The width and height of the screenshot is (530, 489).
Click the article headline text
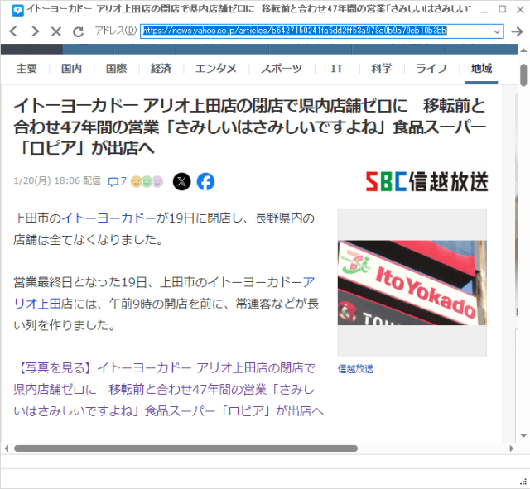[x=250, y=127]
